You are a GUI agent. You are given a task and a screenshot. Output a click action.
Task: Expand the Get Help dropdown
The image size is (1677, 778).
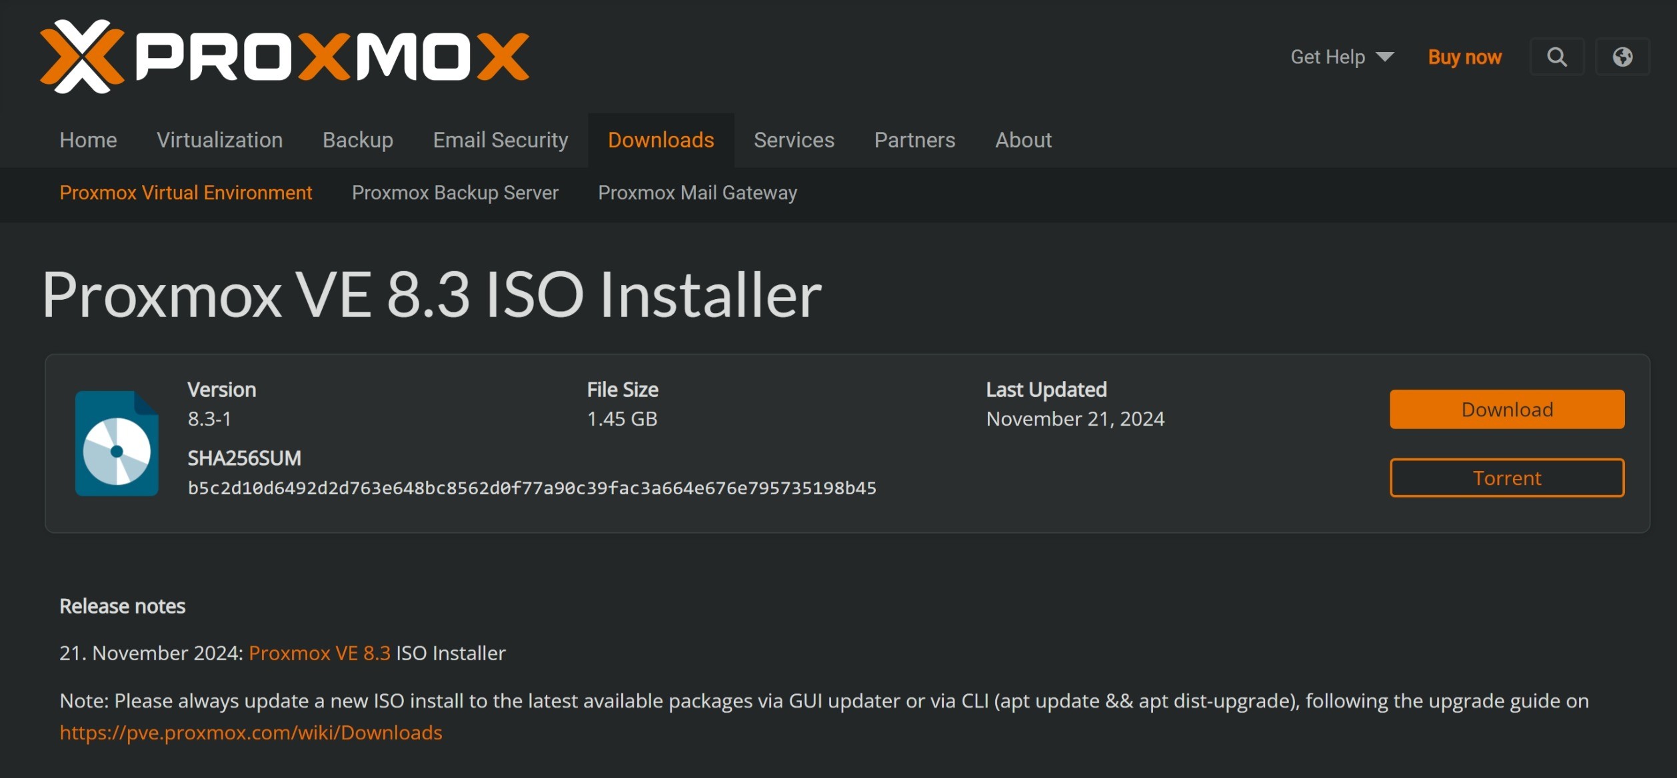pyautogui.click(x=1342, y=57)
